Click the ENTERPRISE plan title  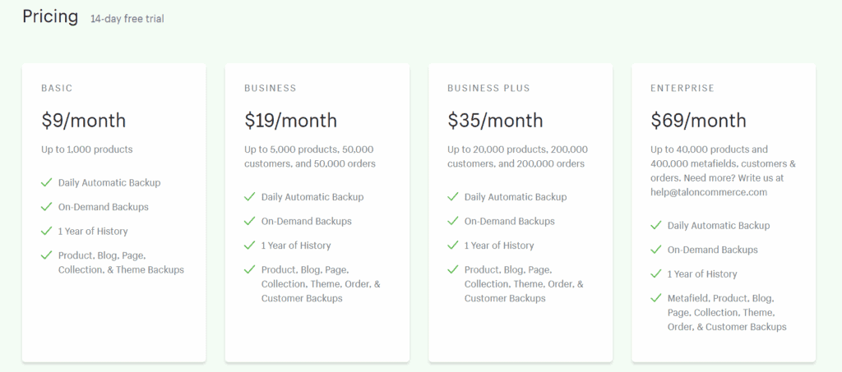coord(682,88)
